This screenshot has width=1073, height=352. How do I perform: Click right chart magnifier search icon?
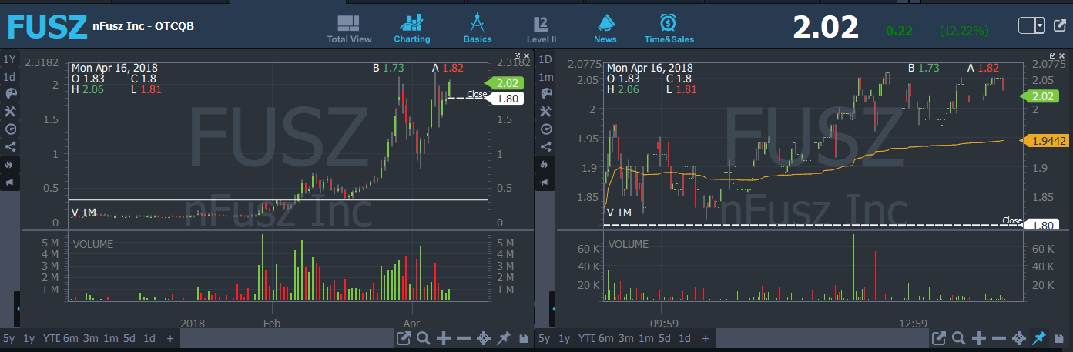tap(958, 338)
